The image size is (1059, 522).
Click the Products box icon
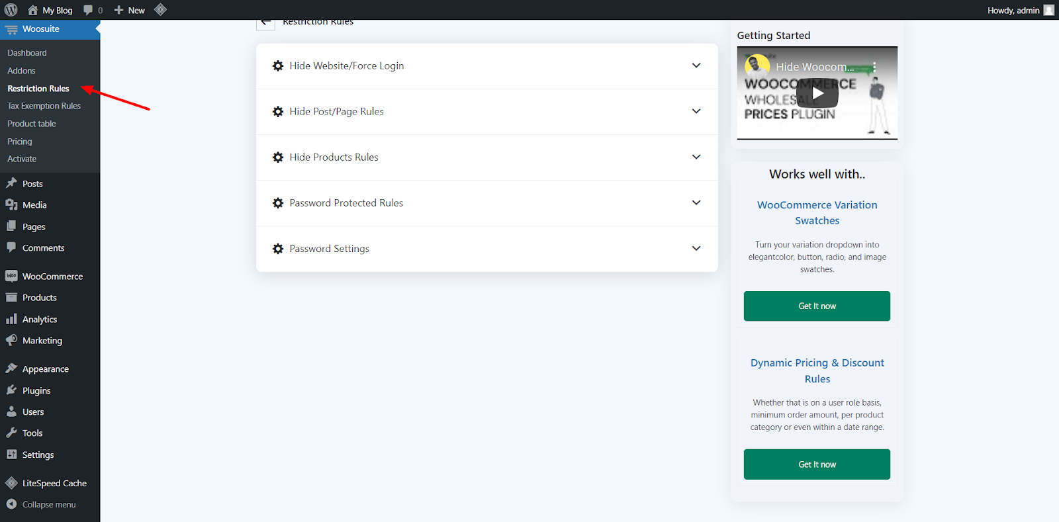[x=11, y=298]
